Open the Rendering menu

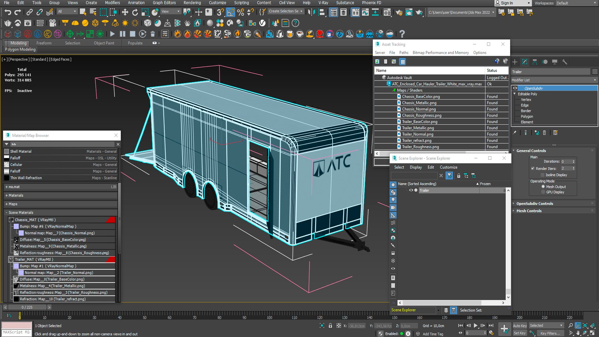click(192, 3)
